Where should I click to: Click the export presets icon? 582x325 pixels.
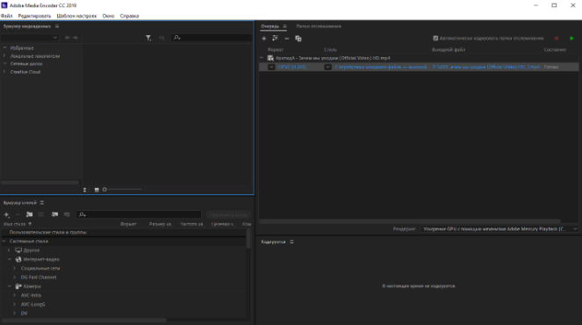[68, 214]
